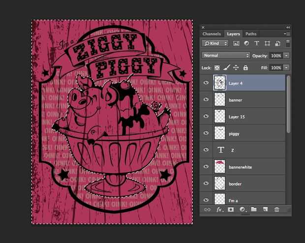Click the Fill 100% field
This screenshot has height=243, width=305.
(276, 68)
